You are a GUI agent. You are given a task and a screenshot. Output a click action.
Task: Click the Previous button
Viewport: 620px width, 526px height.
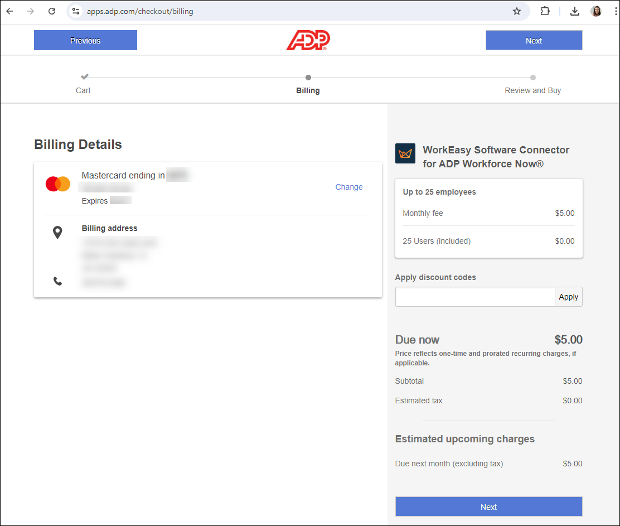click(x=85, y=40)
